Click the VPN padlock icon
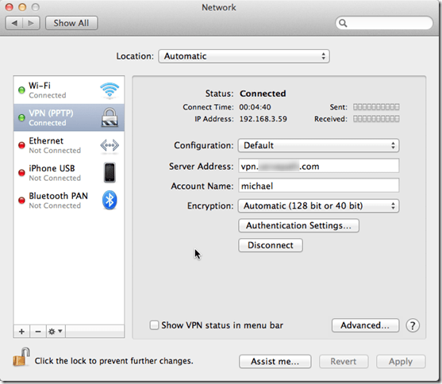This screenshot has height=384, width=442. (x=110, y=117)
